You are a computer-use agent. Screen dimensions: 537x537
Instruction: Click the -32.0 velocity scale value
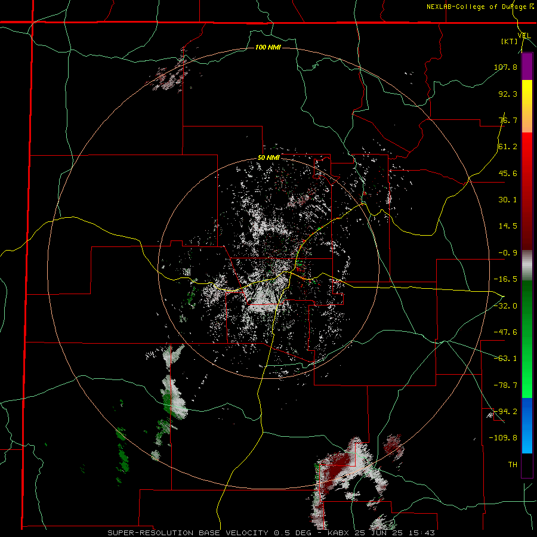pyautogui.click(x=505, y=305)
